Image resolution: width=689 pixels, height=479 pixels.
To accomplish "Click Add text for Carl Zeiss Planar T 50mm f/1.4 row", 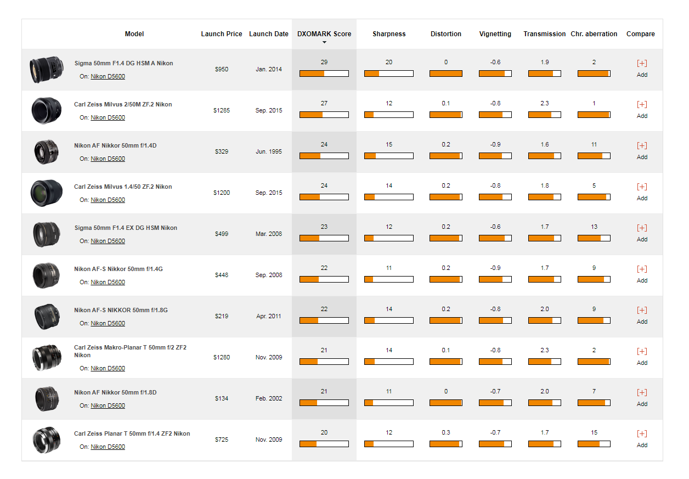I will click(642, 445).
